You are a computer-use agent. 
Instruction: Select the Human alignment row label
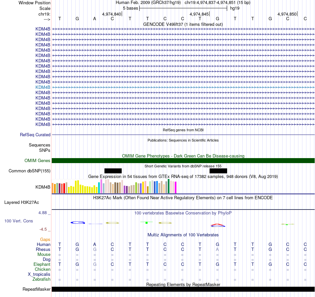[43, 244]
